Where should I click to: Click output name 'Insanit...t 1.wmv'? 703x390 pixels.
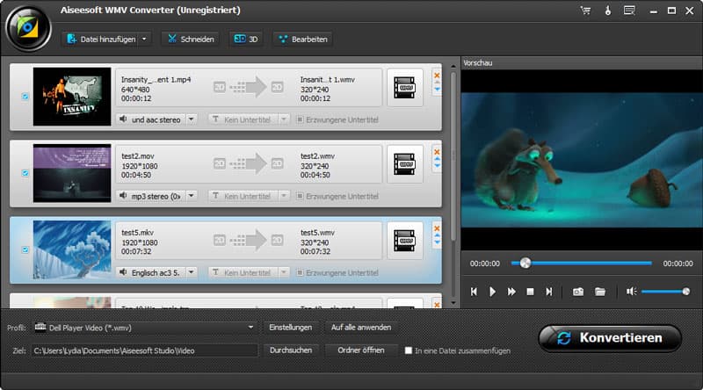click(x=327, y=79)
